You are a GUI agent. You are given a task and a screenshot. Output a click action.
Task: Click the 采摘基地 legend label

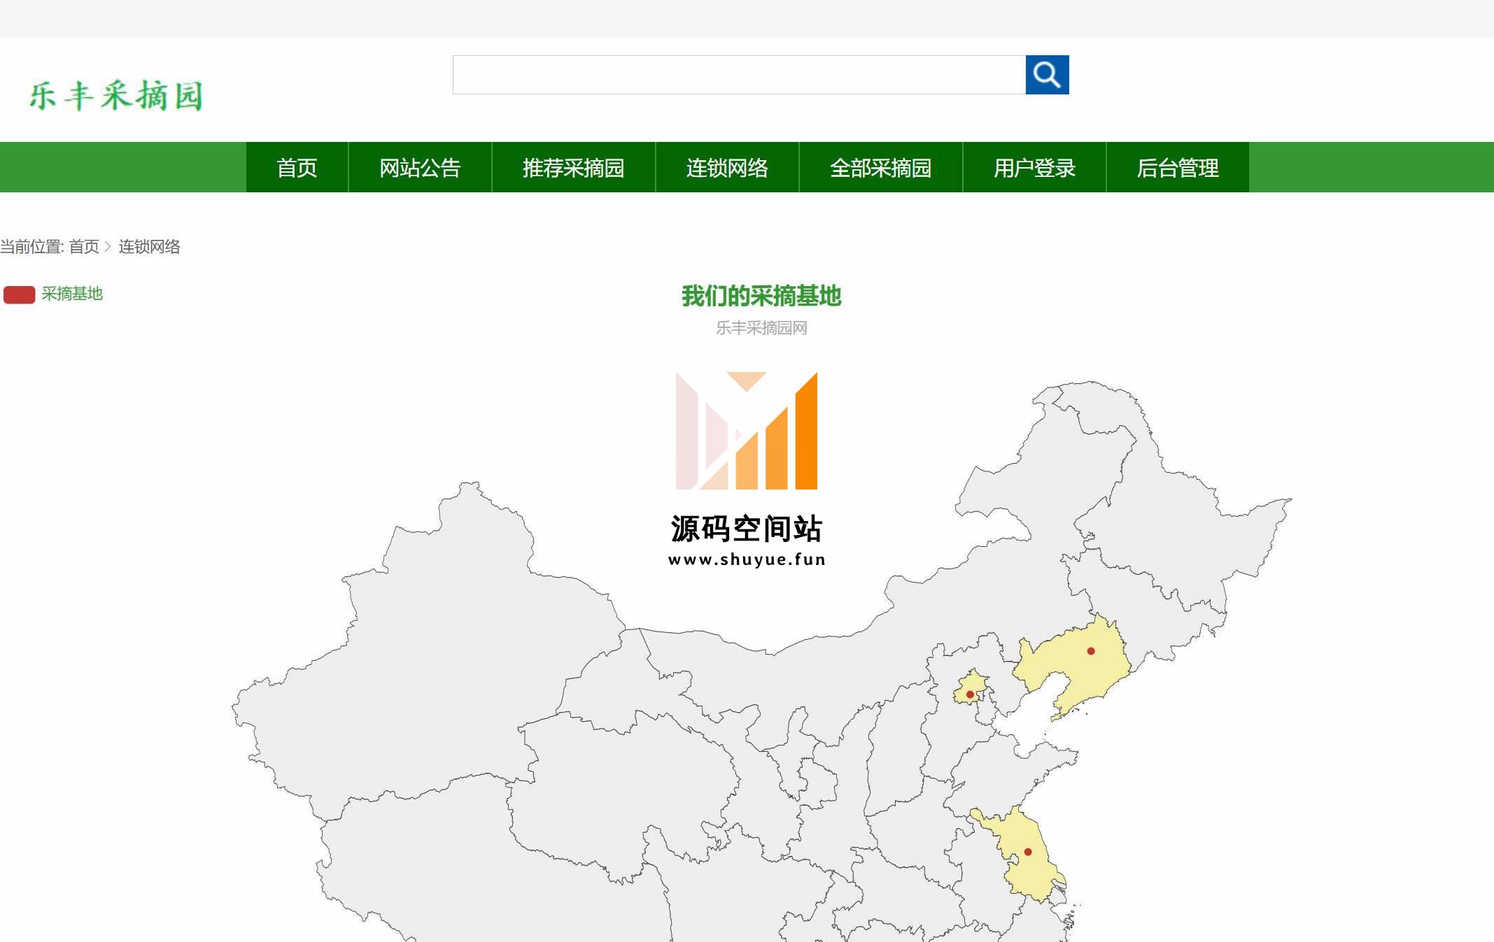[x=71, y=294]
